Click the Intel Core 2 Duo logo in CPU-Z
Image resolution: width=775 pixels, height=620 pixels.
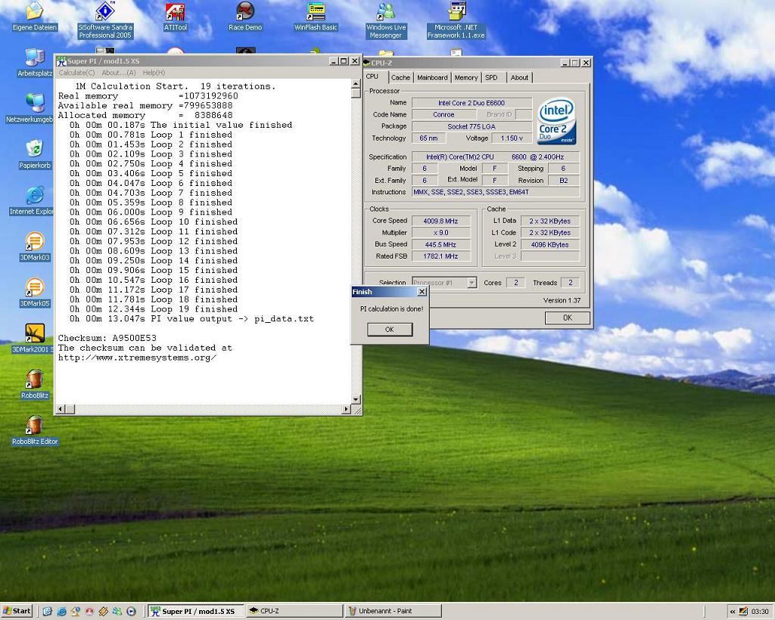coord(556,122)
